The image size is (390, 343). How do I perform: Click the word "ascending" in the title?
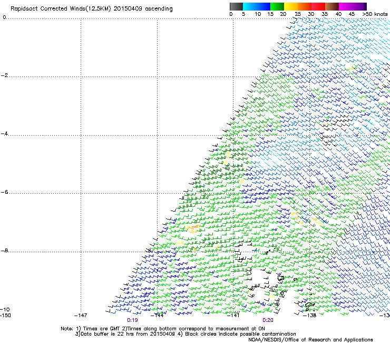pos(159,9)
